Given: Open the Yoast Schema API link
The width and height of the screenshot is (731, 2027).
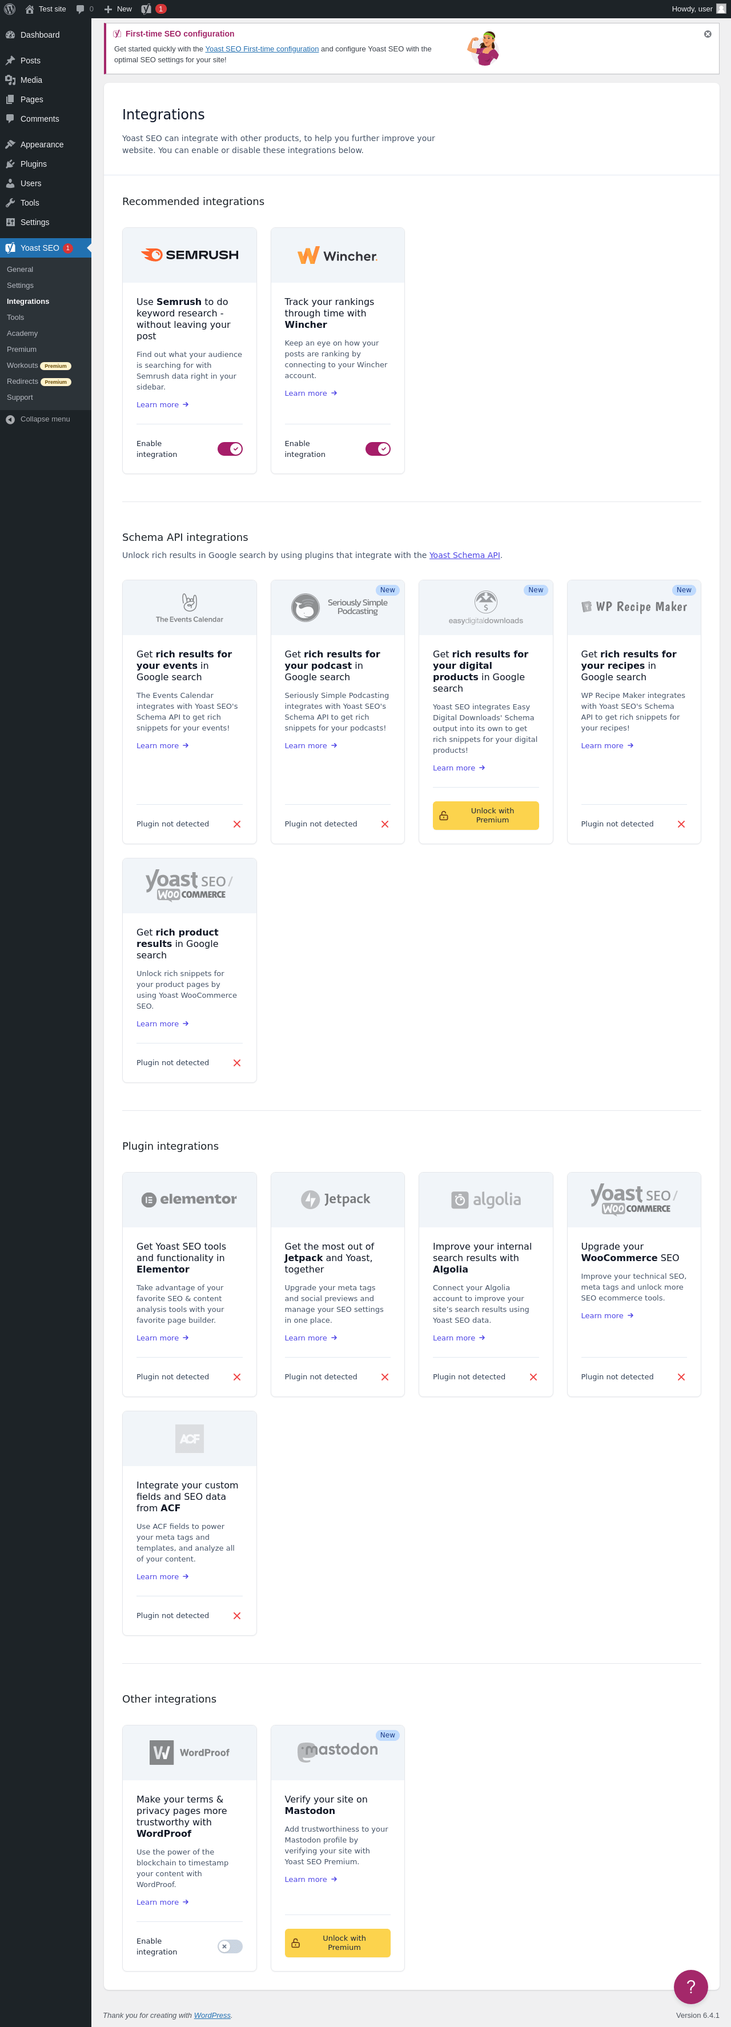Looking at the screenshot, I should click(464, 555).
